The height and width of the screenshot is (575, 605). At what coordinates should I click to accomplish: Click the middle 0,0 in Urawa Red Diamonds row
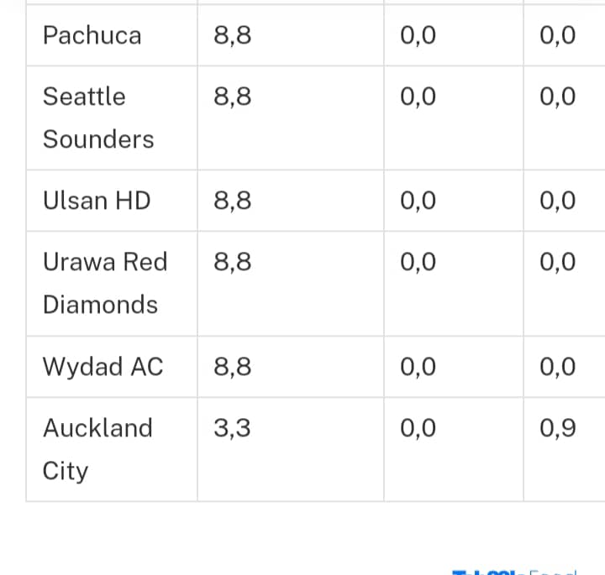tap(418, 262)
